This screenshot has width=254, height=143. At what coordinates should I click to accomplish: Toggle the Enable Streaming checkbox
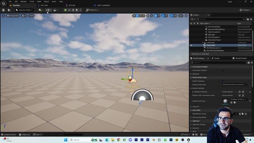point(223,81)
